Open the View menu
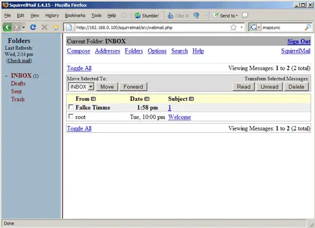Screen dimensions: 315x228 pyautogui.click(x=34, y=15)
